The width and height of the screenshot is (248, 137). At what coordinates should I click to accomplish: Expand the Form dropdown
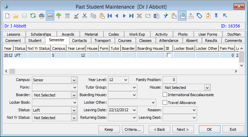(75, 88)
